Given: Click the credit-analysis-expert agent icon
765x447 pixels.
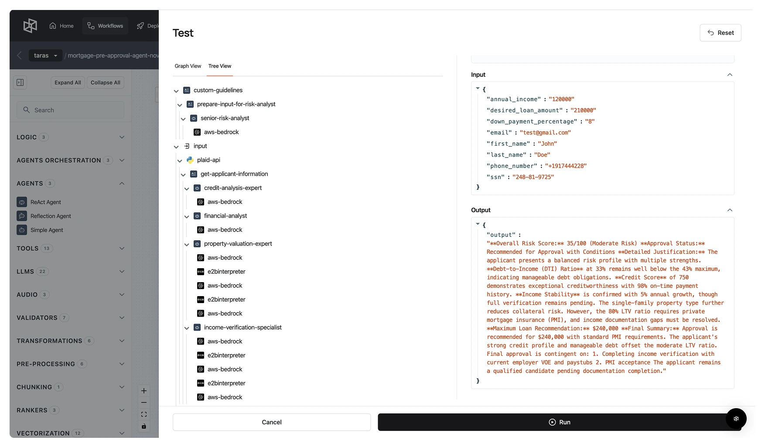Looking at the screenshot, I should click(x=197, y=188).
